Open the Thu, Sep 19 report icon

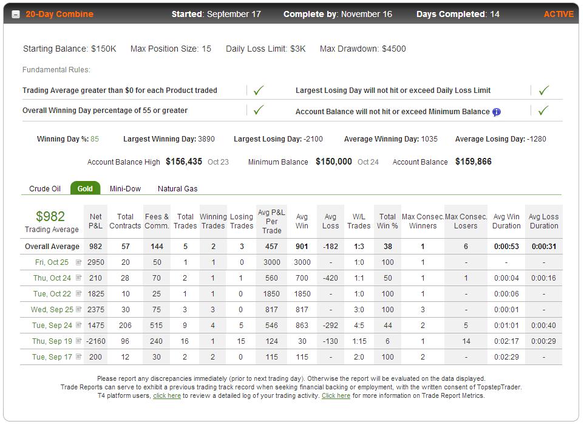click(x=78, y=341)
